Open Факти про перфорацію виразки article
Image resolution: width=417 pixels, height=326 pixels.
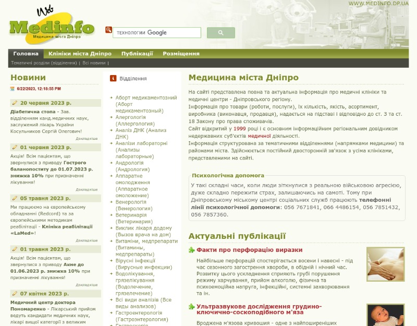click(x=250, y=250)
